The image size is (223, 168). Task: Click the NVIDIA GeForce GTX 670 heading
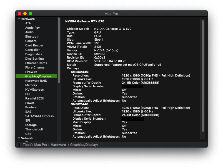tap(85, 21)
